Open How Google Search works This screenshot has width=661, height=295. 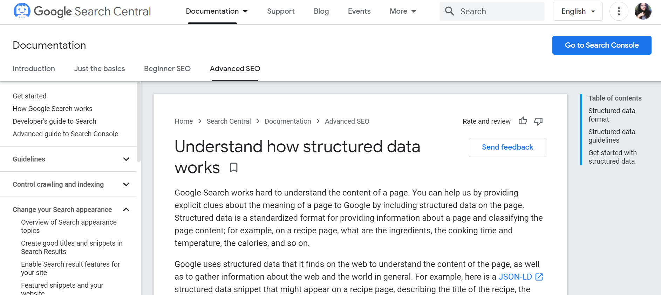pos(53,109)
